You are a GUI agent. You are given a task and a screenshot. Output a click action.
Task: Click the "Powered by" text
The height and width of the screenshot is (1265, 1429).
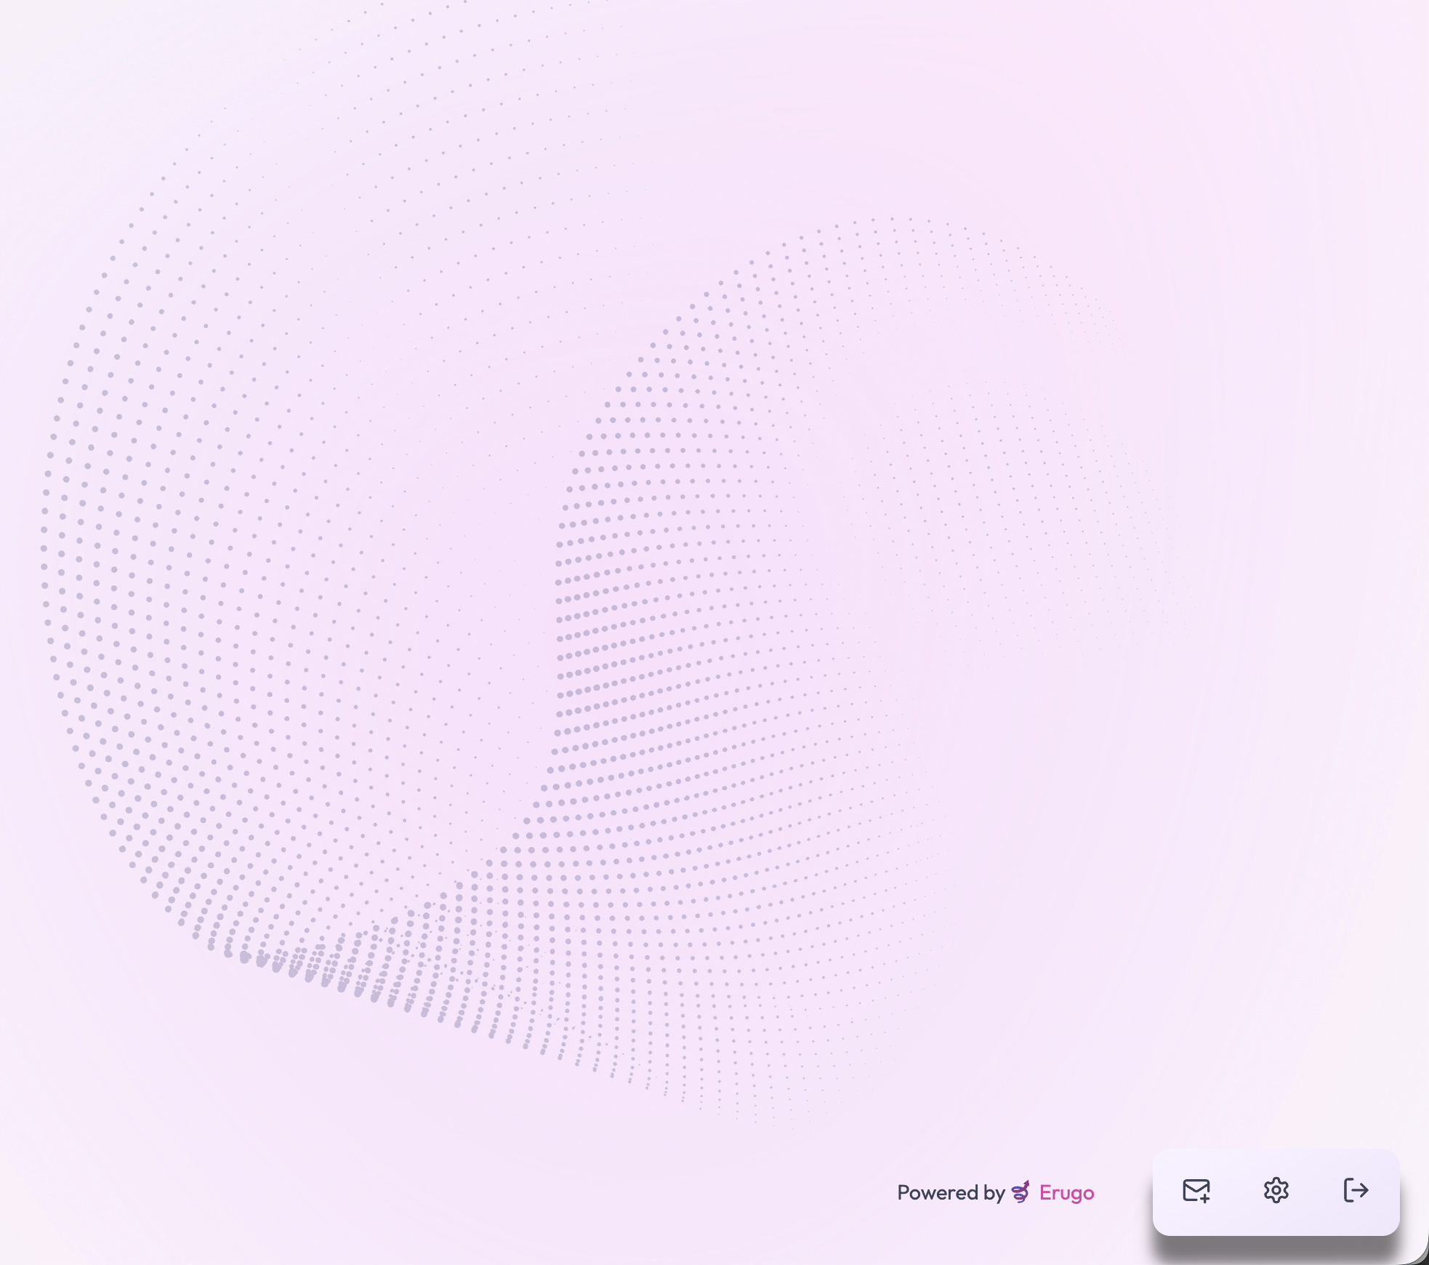tap(950, 1193)
